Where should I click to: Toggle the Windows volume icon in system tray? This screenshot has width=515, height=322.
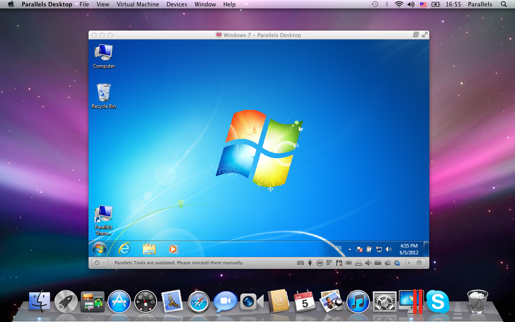pos(388,249)
